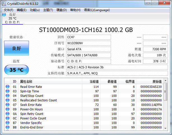Select the disk status orb for C: D: E: F:

[x=4, y=15]
